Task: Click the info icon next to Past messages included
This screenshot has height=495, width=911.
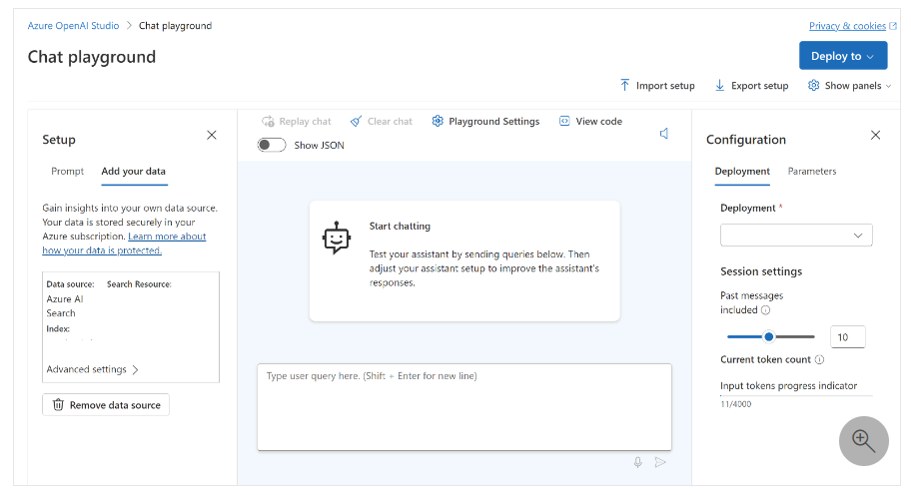Action: 766,310
